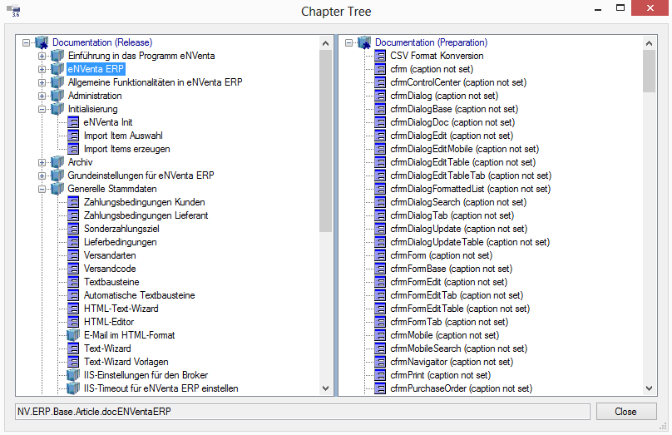Select the Text-Wizard Vorlagen entry
Image resolution: width=672 pixels, height=435 pixels.
[126, 361]
